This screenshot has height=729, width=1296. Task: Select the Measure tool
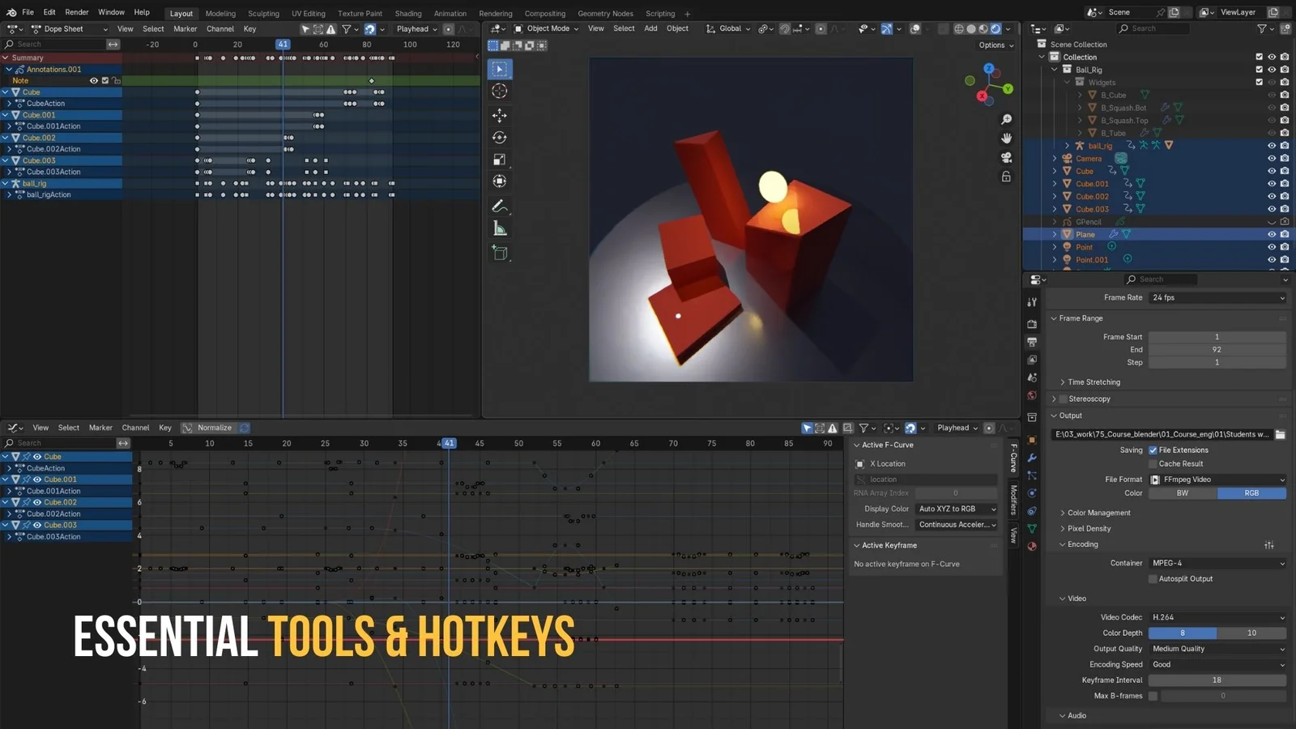pyautogui.click(x=499, y=228)
